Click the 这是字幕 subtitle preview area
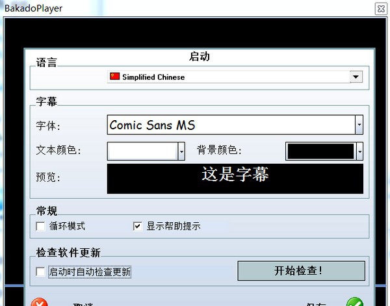The width and height of the screenshot is (390, 306). pyautogui.click(x=235, y=179)
